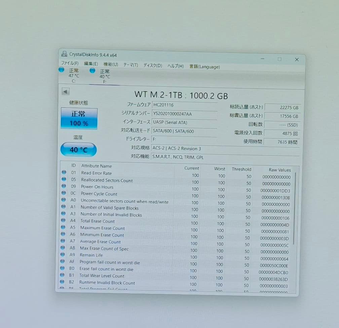
Task: Click total host reads value 22275 GB
Action: click(282, 108)
